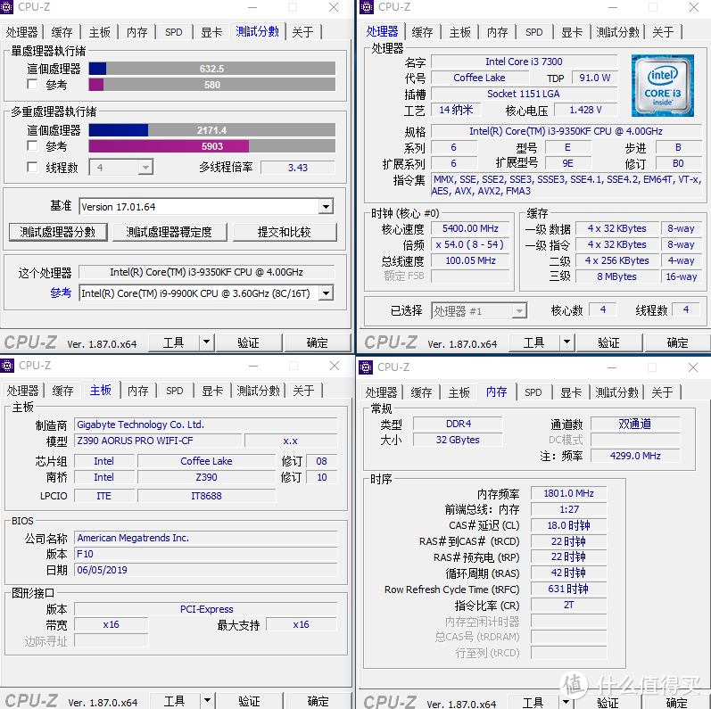Click the L3 cache 8 MBytes value
This screenshot has width=711, height=709.
616,276
